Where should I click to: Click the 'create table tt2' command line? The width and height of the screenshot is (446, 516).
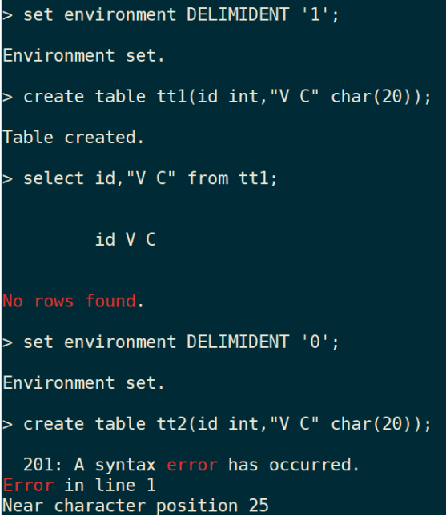point(217,424)
